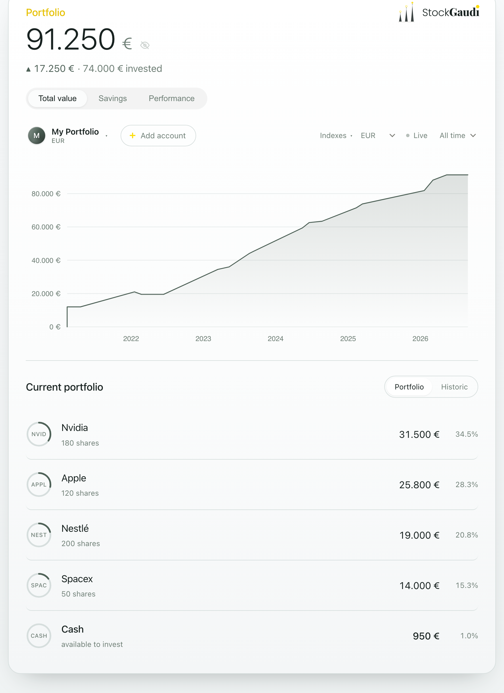Click the M avatar of My Portfolio

tap(37, 136)
